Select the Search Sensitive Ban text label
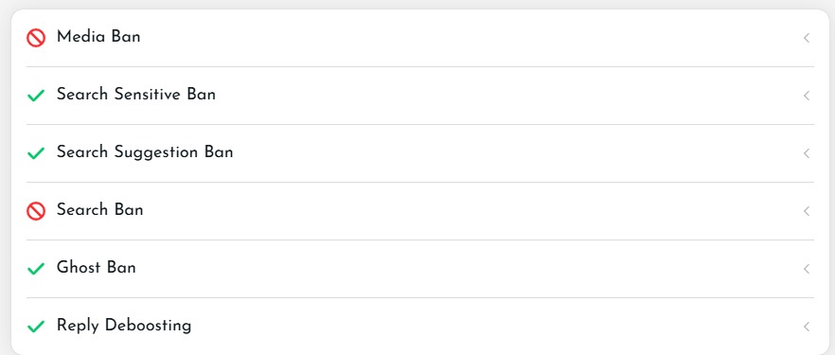 click(x=136, y=95)
